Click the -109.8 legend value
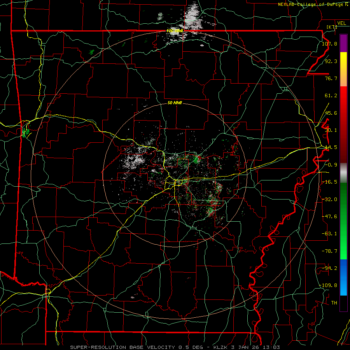This screenshot has width=350, height=350. pyautogui.click(x=328, y=285)
